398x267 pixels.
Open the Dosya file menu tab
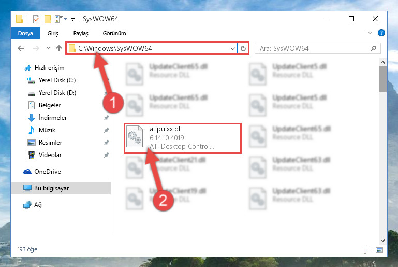click(25, 33)
